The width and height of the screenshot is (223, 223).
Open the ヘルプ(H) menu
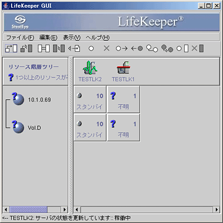(x=98, y=37)
